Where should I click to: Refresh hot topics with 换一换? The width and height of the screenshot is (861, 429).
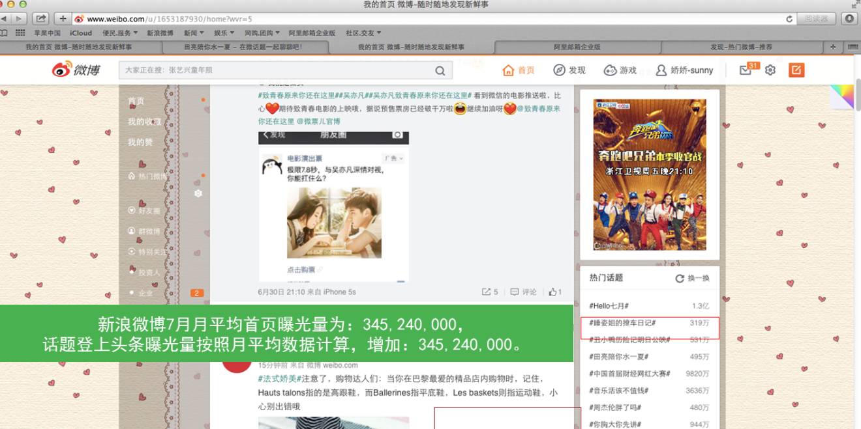pyautogui.click(x=692, y=278)
